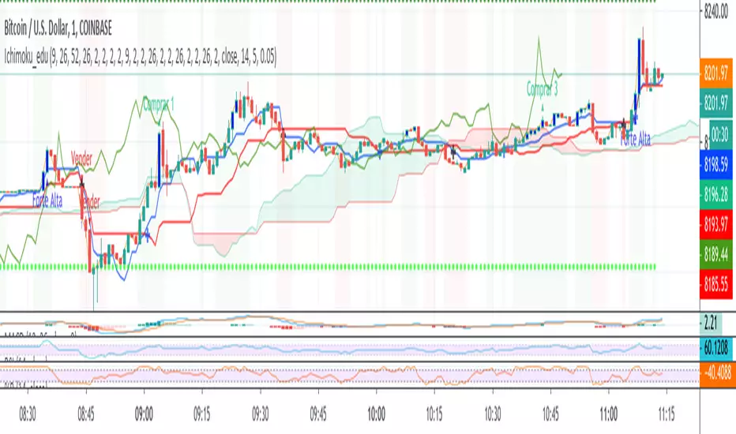Viewport: 736px width, 434px height.
Task: Click the Forte Alta label near 08:35
Action: pos(47,200)
